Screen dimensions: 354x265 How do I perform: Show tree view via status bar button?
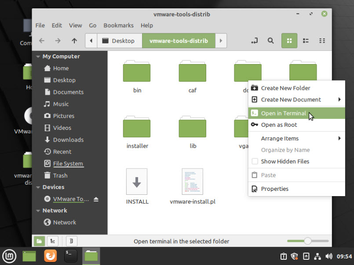[x=53, y=241]
